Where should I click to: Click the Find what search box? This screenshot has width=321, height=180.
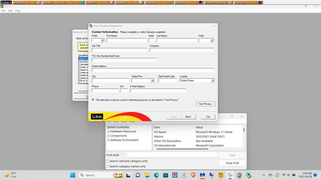pyautogui.click(x=172, y=155)
